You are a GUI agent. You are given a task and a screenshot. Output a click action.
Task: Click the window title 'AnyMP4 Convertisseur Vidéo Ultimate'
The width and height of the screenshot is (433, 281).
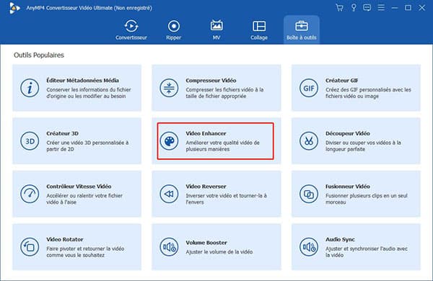pos(69,8)
